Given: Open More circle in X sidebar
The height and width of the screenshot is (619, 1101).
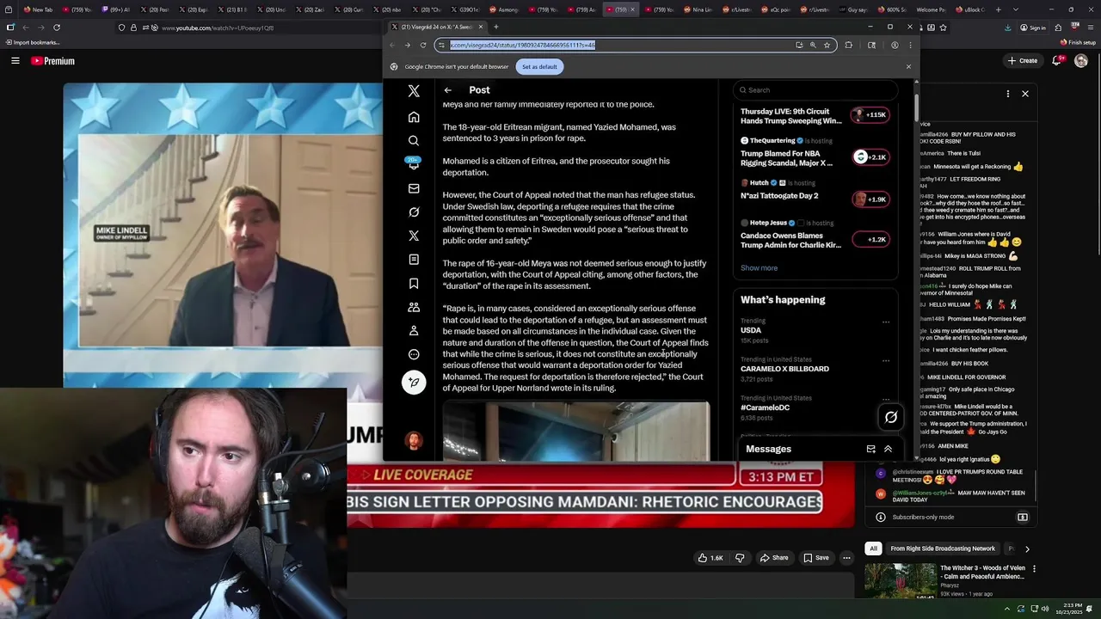Looking at the screenshot, I should [x=414, y=354].
